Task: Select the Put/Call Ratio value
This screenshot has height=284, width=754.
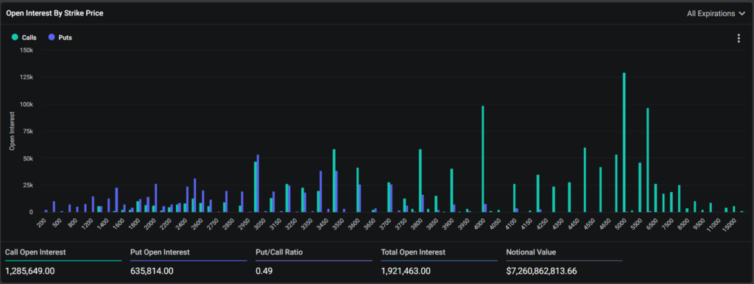Action: 264,271
